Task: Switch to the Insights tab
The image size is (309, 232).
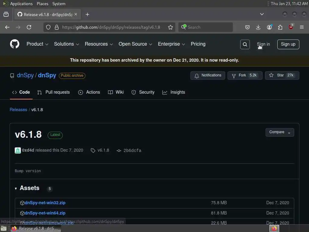Action: pyautogui.click(x=174, y=92)
